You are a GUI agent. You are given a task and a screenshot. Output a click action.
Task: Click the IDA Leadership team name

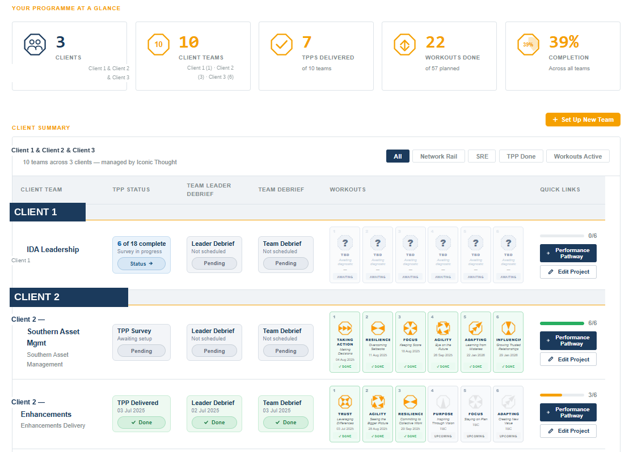click(x=53, y=249)
